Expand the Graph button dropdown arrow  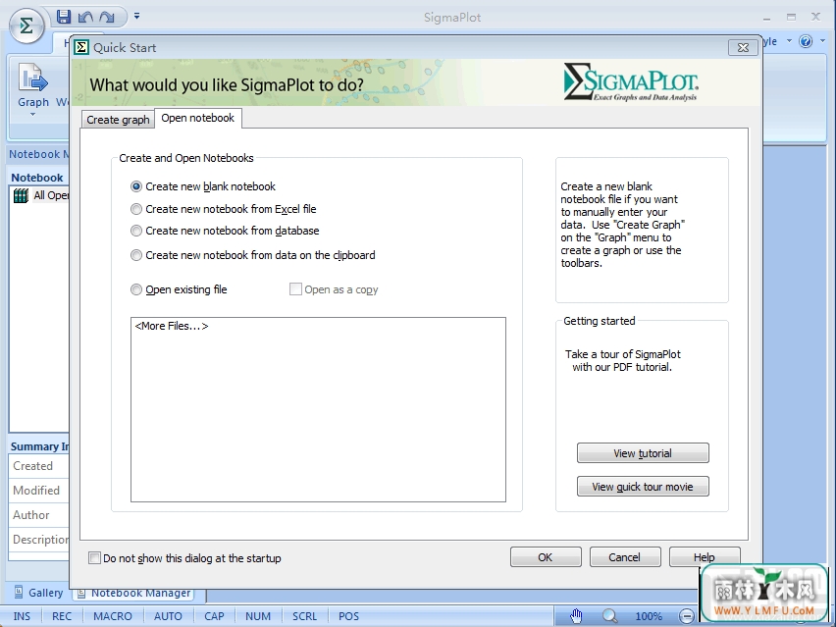pyautogui.click(x=32, y=114)
